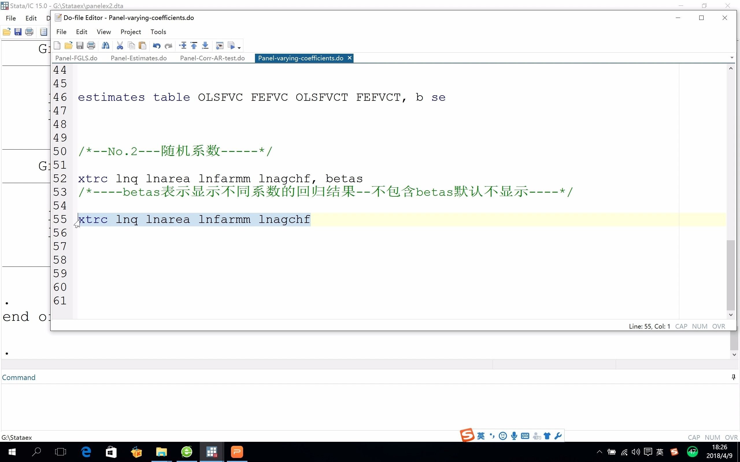Viewport: 740px width, 462px height.
Task: Toggle the Sogou English/Chinese input mode
Action: pos(481,436)
